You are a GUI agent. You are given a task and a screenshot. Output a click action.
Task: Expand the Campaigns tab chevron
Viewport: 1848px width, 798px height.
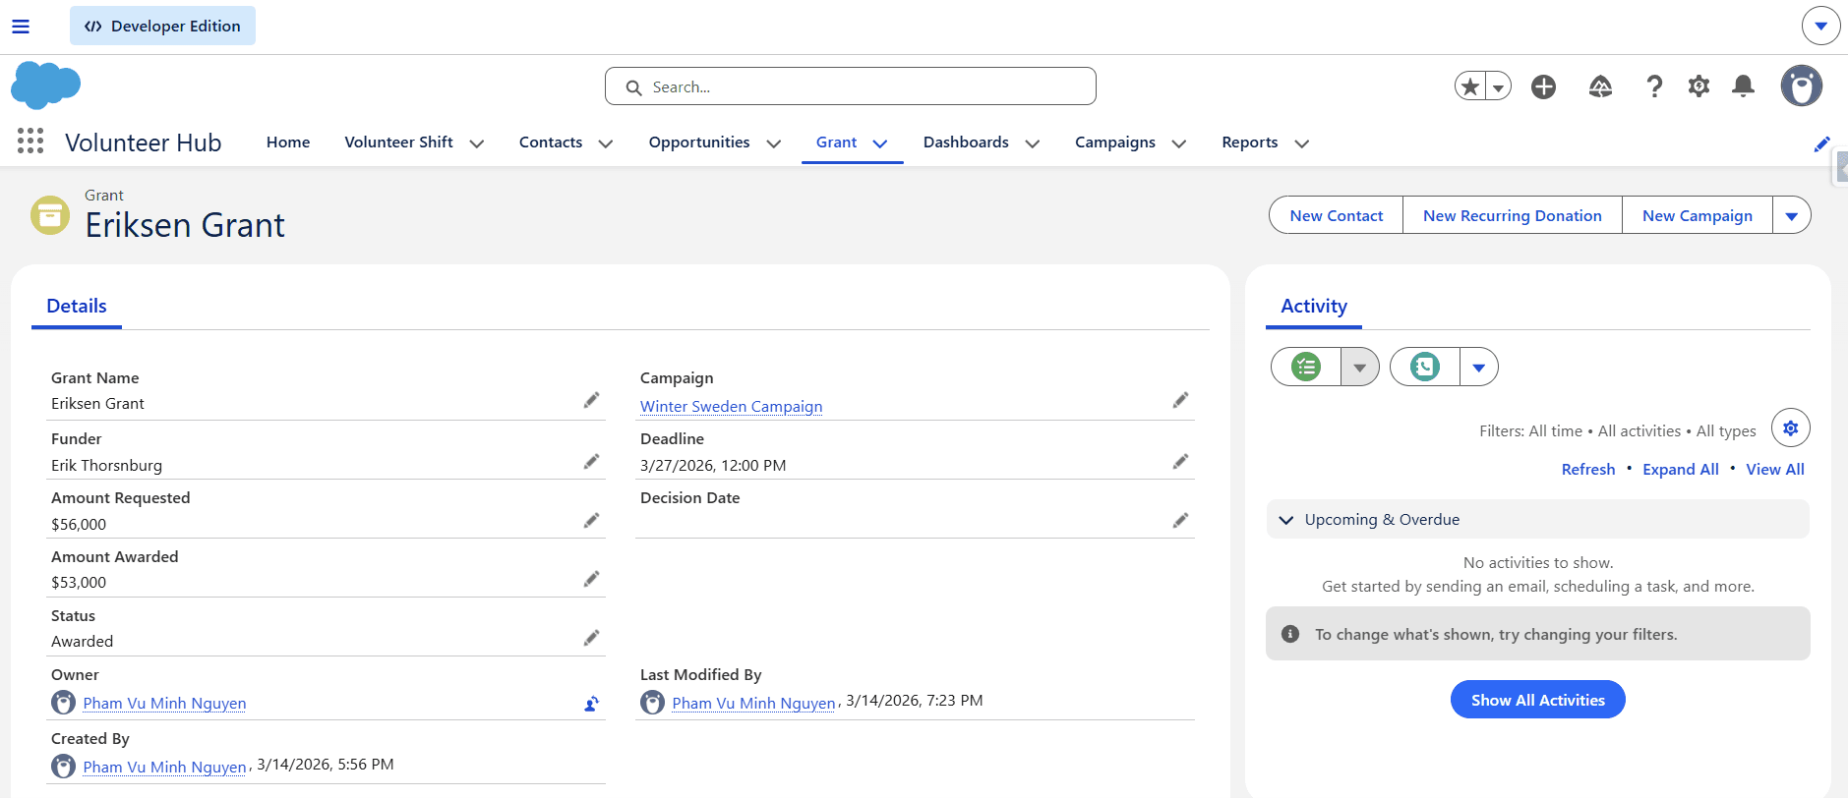coord(1179,143)
